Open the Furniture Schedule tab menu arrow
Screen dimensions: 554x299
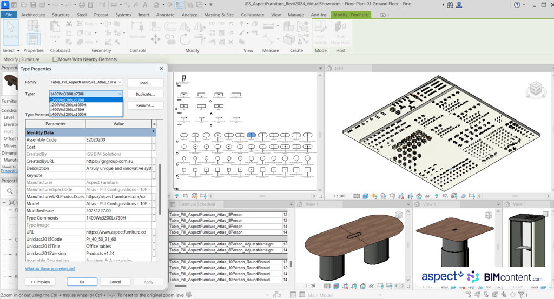coord(291,204)
